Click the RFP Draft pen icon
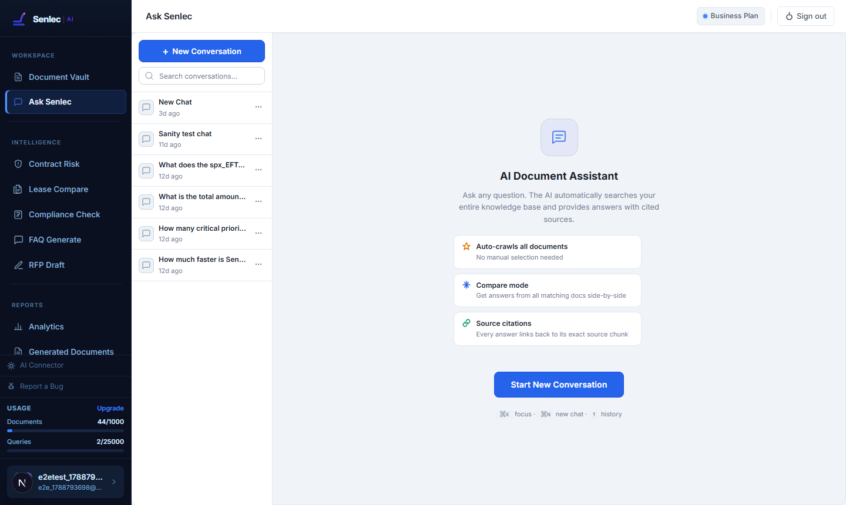The image size is (846, 505). pyautogui.click(x=18, y=265)
